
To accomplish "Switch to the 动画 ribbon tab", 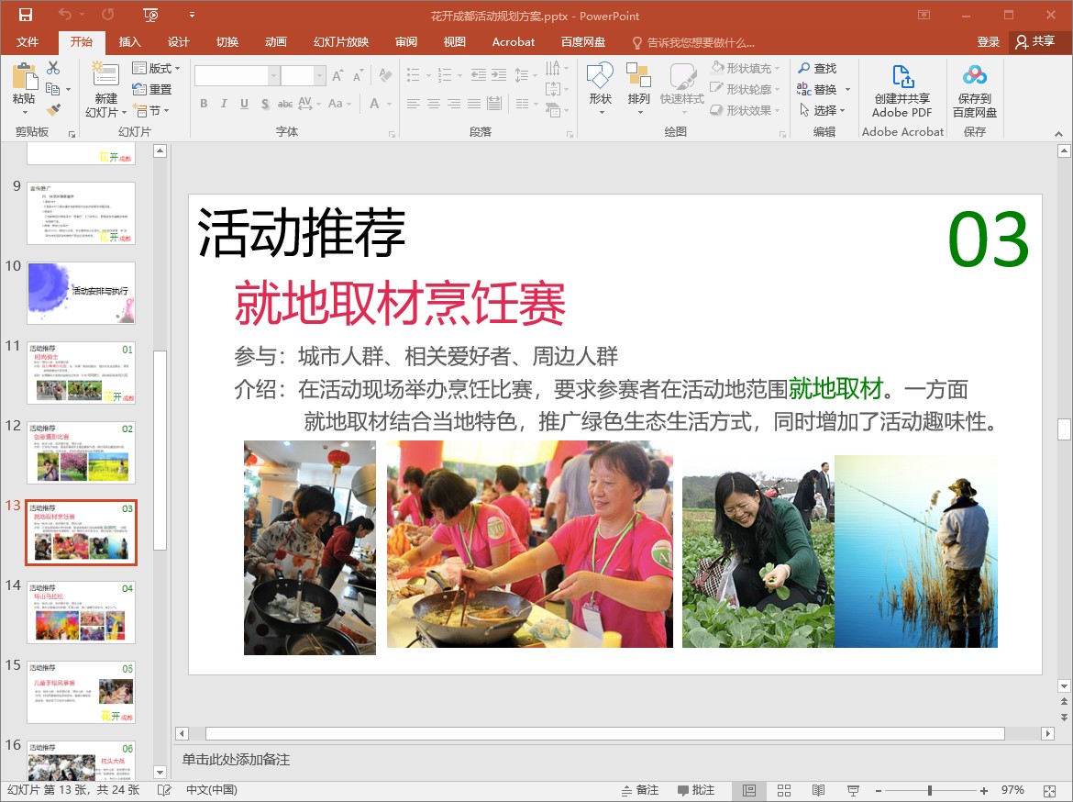I will [x=275, y=42].
